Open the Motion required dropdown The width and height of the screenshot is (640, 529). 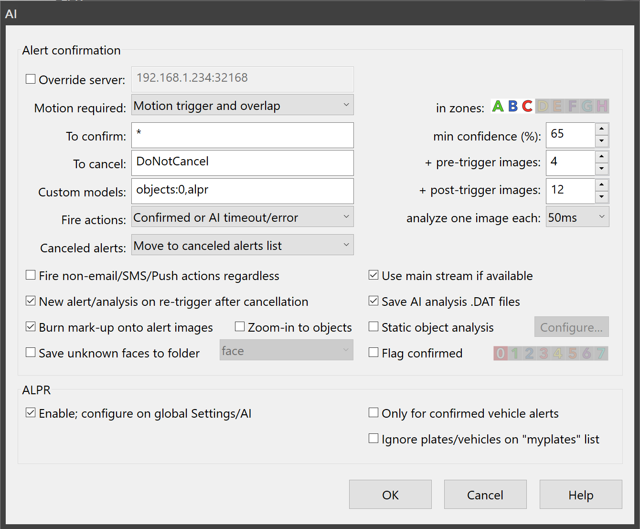pos(243,105)
